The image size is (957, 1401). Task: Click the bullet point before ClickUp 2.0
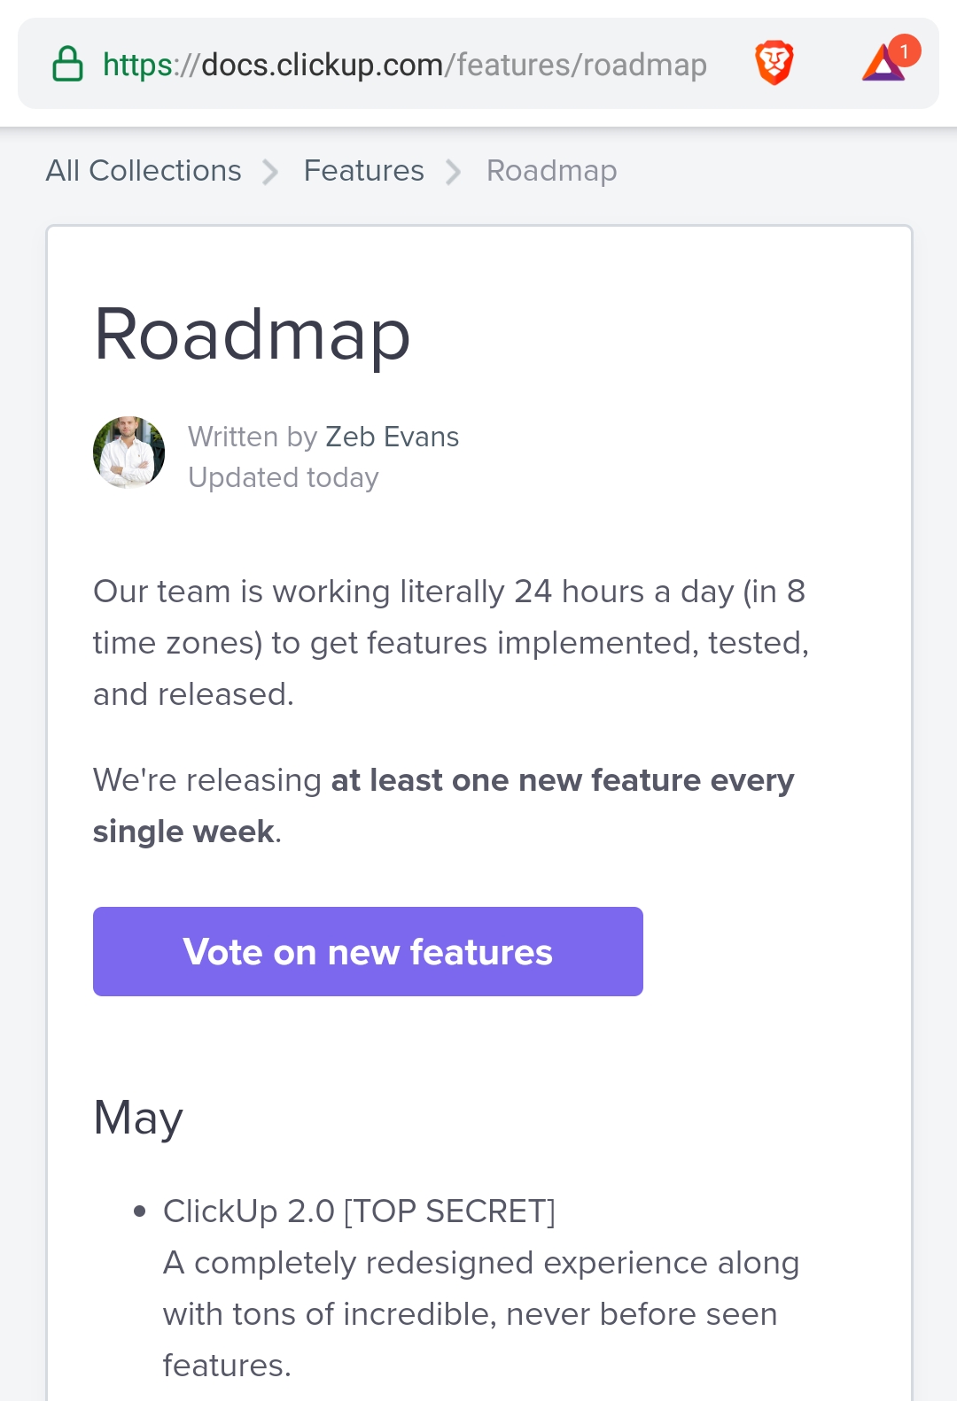(x=139, y=1211)
